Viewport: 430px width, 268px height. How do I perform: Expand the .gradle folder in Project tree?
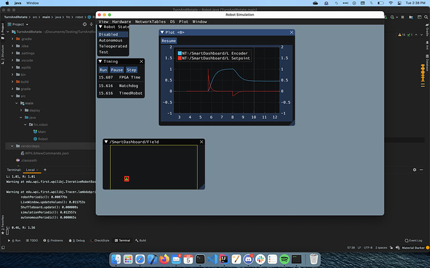pyautogui.click(x=12, y=39)
